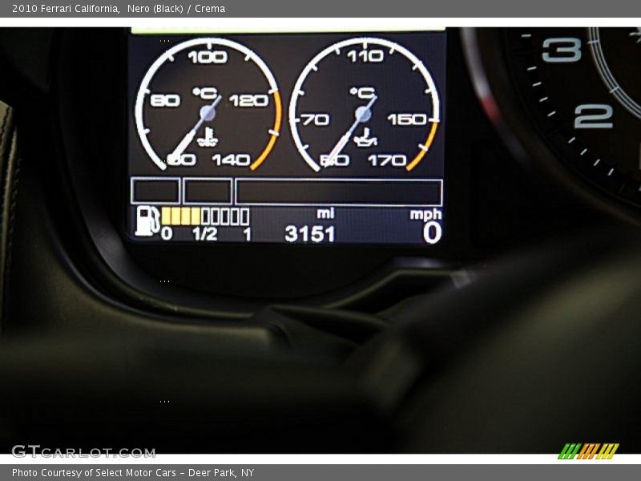
Task: Click the 100 mark on coolant gauge
Action: click(x=208, y=57)
